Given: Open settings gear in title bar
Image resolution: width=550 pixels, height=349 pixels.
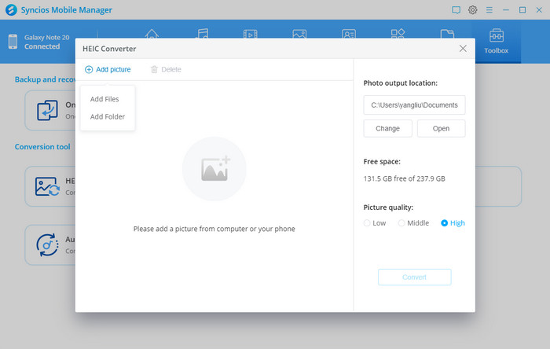Looking at the screenshot, I should click(473, 10).
